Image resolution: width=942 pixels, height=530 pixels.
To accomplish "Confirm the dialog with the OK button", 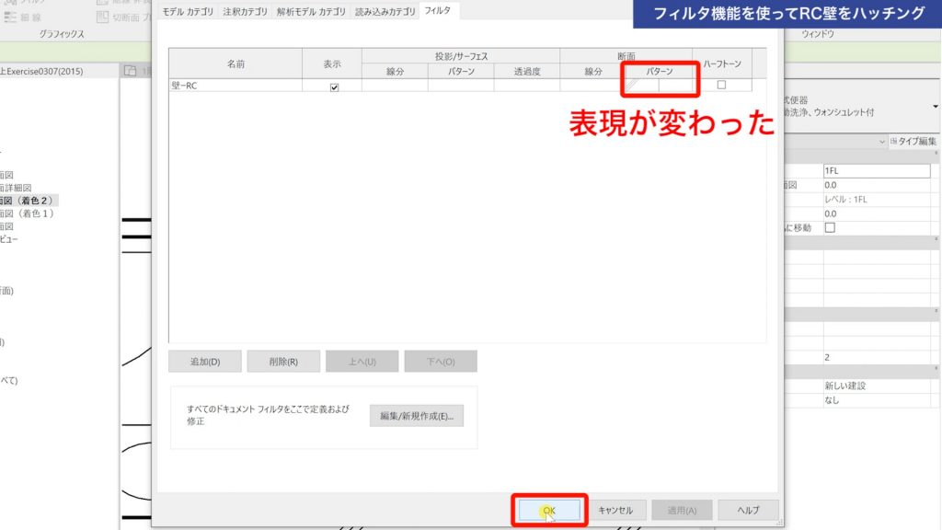I will (549, 509).
